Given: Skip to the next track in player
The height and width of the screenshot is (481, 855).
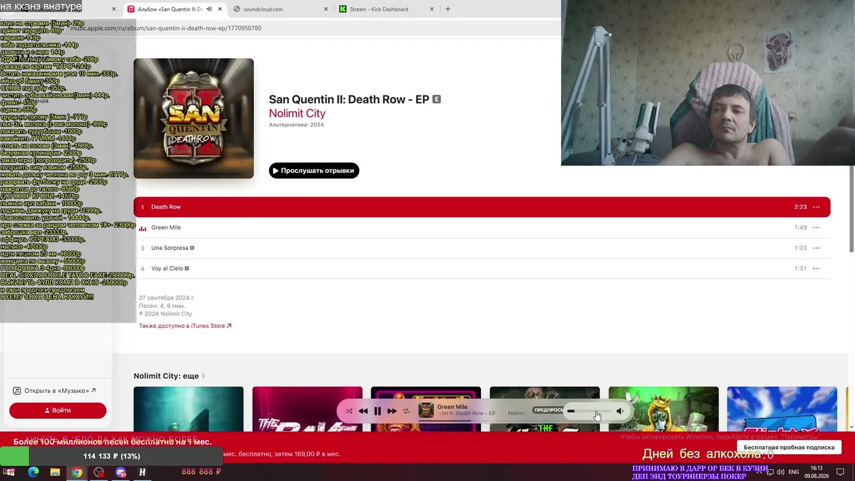Looking at the screenshot, I should pyautogui.click(x=392, y=411).
